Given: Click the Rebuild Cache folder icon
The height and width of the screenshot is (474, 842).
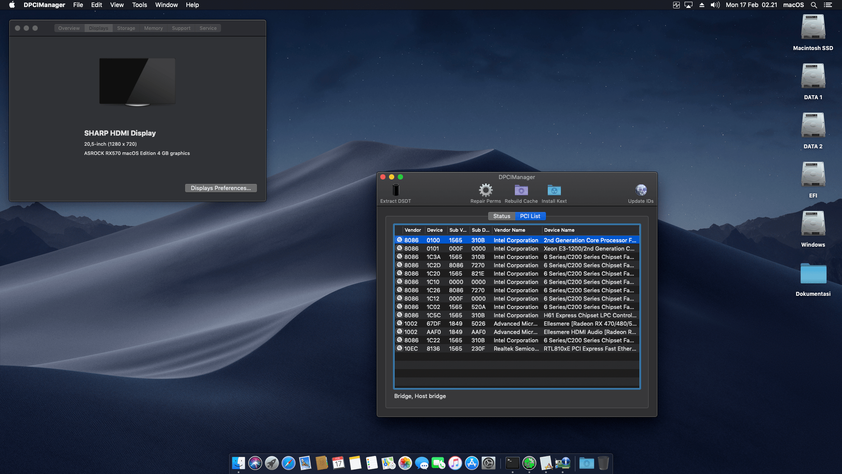Looking at the screenshot, I should tap(521, 190).
